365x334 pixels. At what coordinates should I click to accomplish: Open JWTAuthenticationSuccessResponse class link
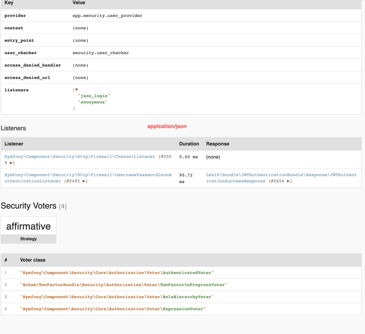point(281,178)
